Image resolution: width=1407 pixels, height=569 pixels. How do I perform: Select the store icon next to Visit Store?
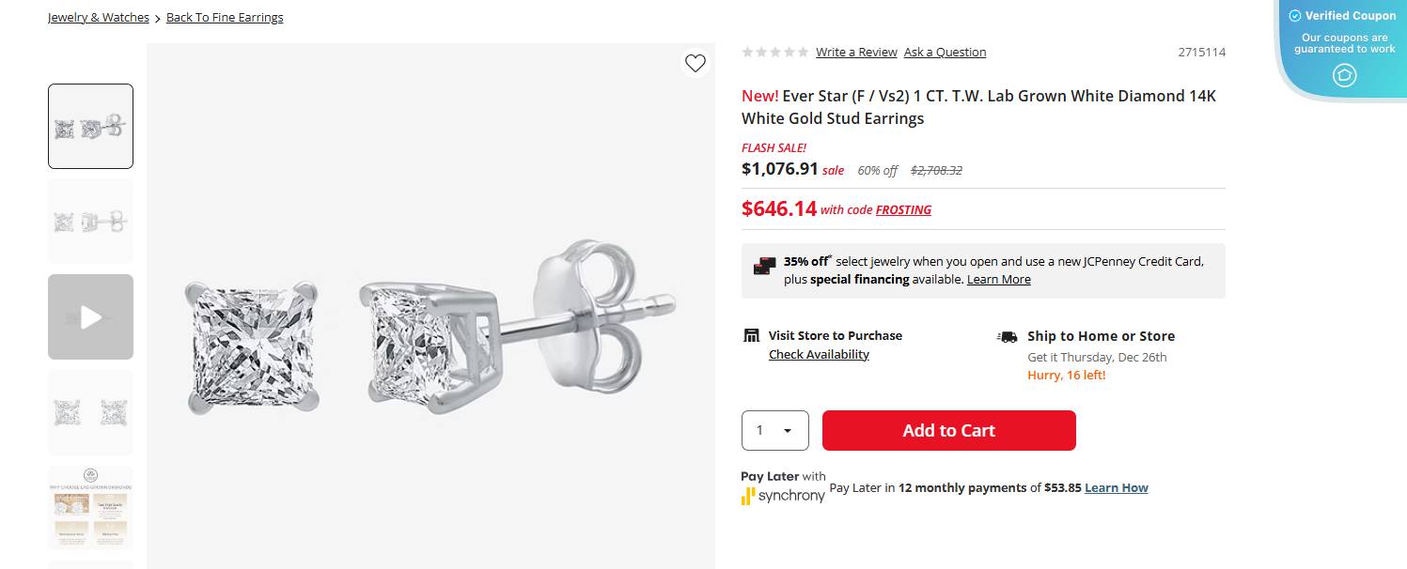[x=751, y=334]
